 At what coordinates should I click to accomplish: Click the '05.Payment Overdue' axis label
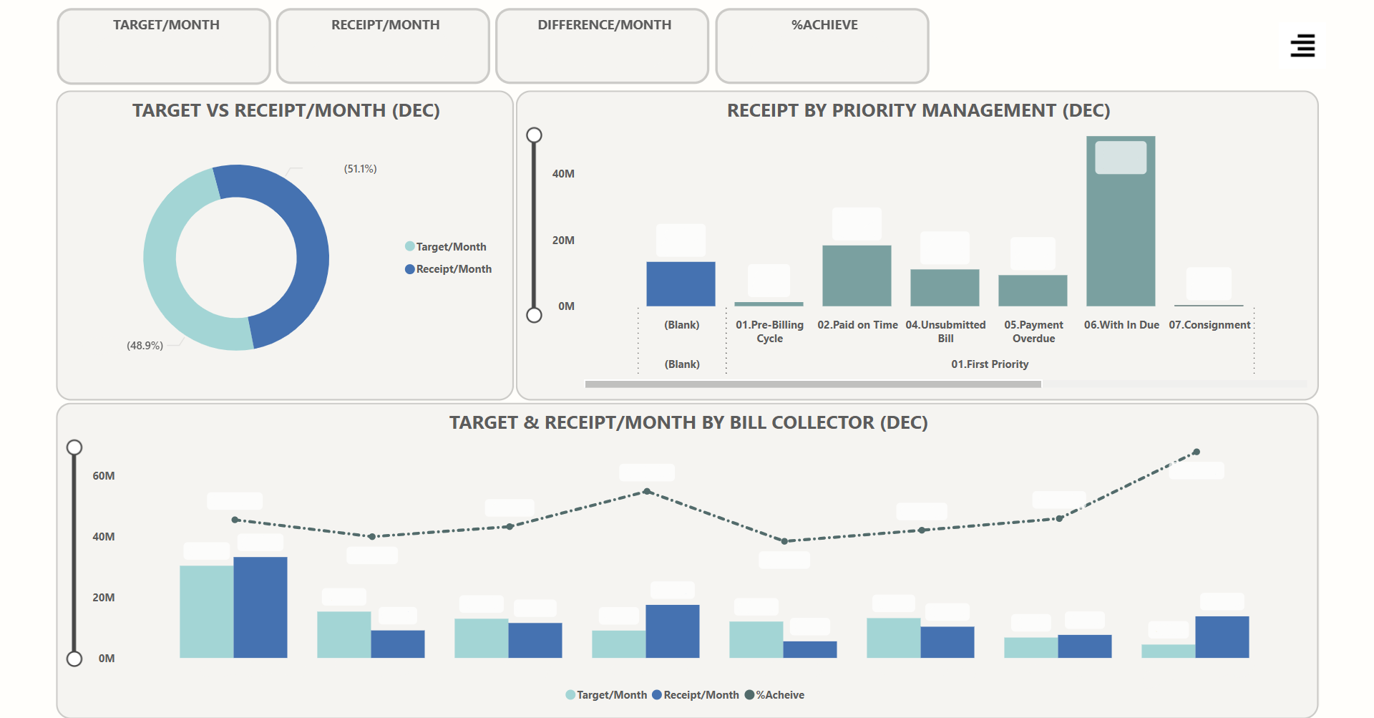pos(1034,331)
